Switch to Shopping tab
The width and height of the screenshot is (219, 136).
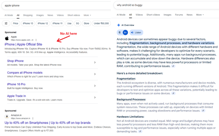coord(28,15)
